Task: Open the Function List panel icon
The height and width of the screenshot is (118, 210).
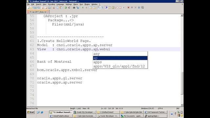Action: 116,8
